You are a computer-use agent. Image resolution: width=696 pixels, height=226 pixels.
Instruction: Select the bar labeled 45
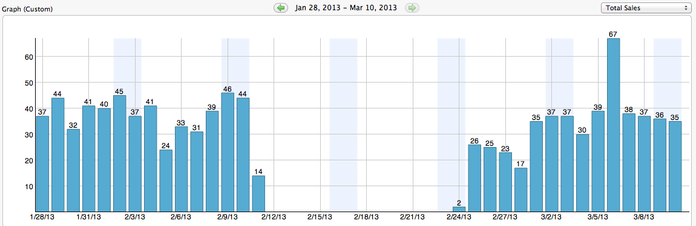(x=120, y=154)
